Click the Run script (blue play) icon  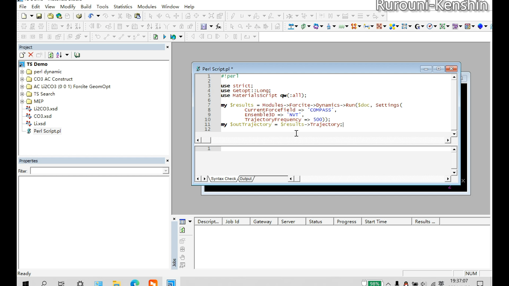164,37
